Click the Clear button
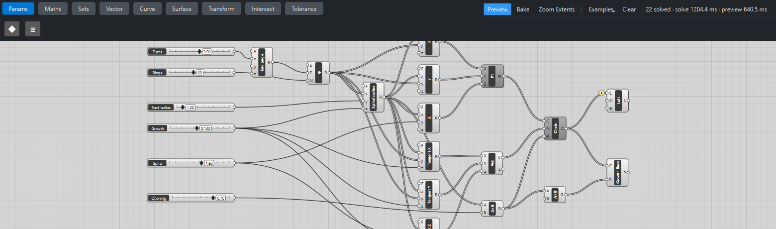This screenshot has height=229, width=776. tap(629, 9)
